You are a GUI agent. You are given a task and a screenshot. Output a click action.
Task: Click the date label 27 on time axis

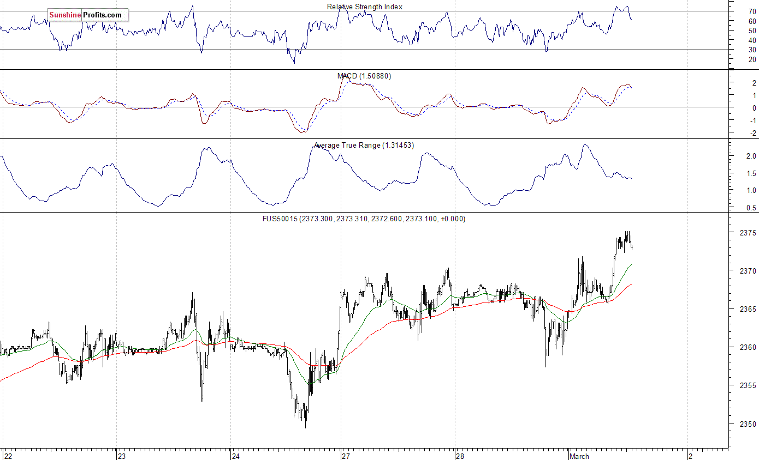345,456
